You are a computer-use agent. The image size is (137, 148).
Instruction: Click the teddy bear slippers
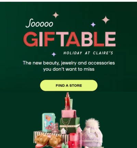click(x=49, y=141)
